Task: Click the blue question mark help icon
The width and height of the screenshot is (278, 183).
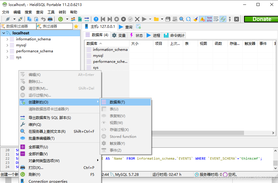Action: click(x=95, y=19)
